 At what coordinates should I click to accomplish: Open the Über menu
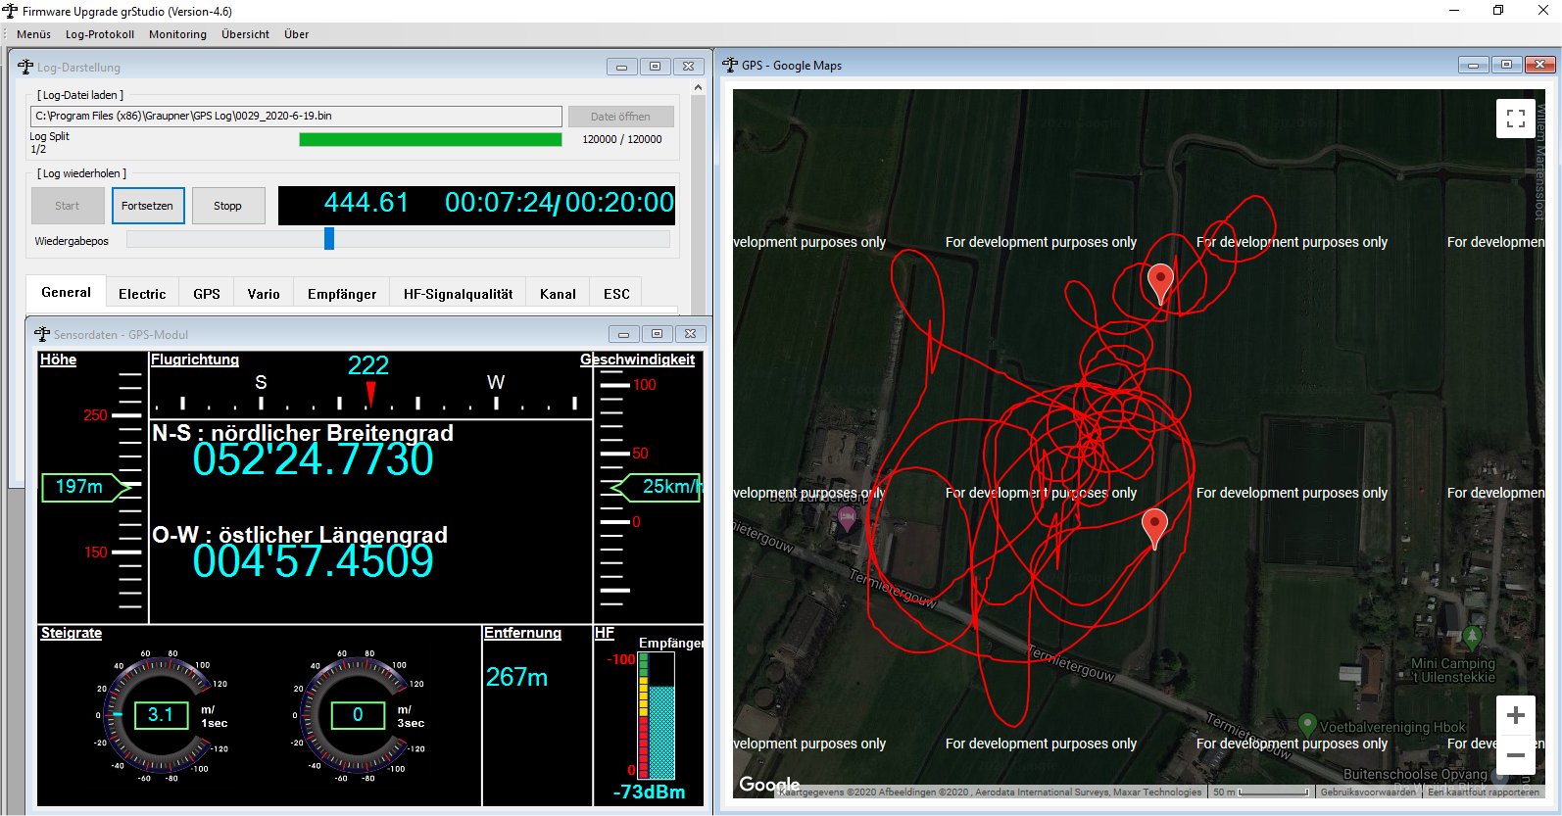pyautogui.click(x=296, y=34)
